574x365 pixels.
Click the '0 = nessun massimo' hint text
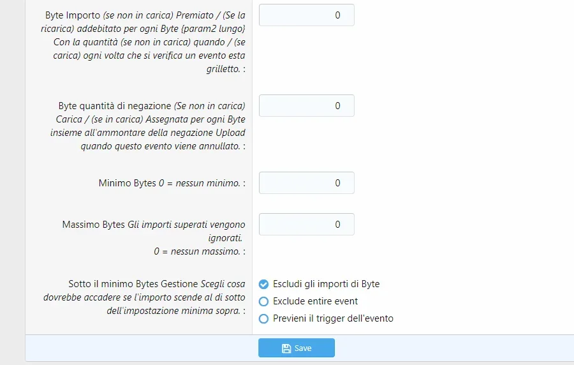click(197, 251)
